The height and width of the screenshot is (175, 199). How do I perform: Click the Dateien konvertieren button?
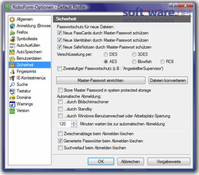(168, 80)
